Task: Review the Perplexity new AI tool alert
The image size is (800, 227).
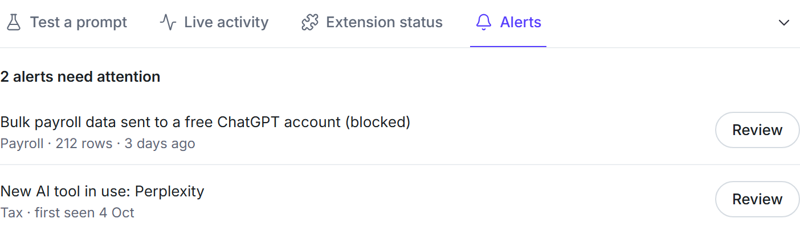Action: click(757, 199)
